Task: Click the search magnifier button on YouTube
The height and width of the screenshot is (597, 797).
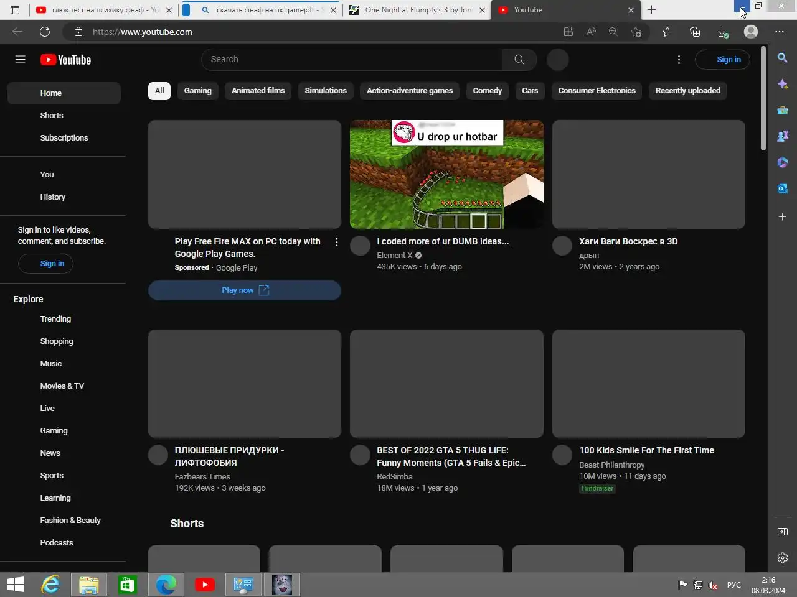Action: (519, 60)
